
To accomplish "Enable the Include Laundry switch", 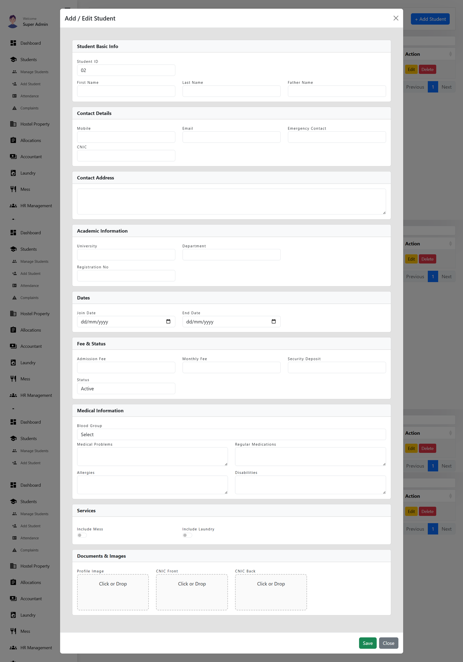I will (x=187, y=535).
